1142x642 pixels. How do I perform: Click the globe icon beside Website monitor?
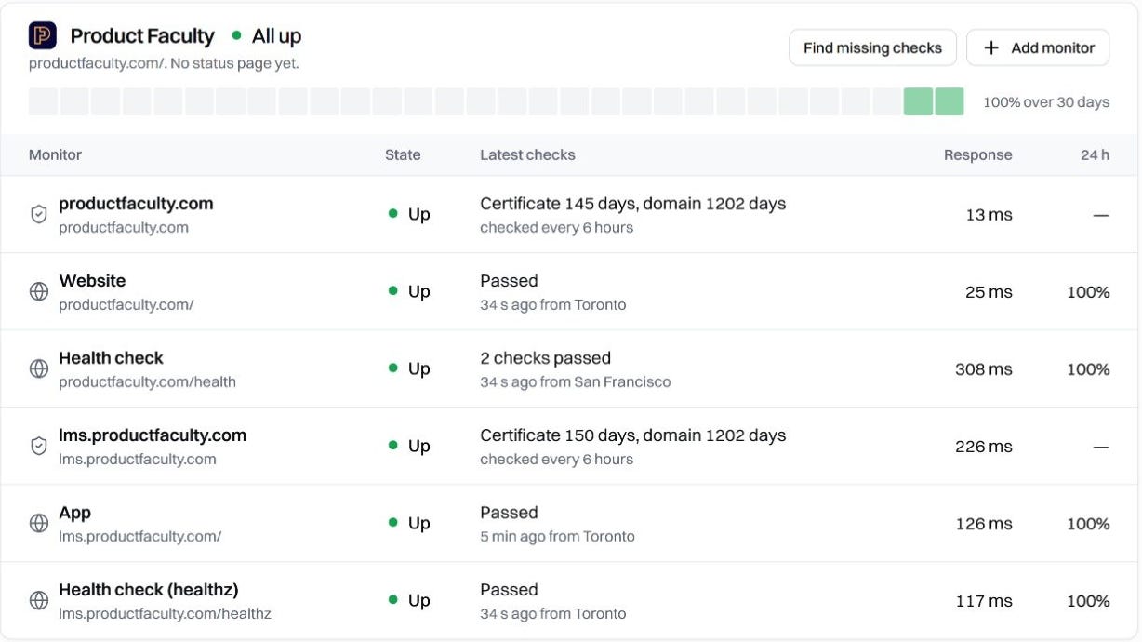[39, 292]
